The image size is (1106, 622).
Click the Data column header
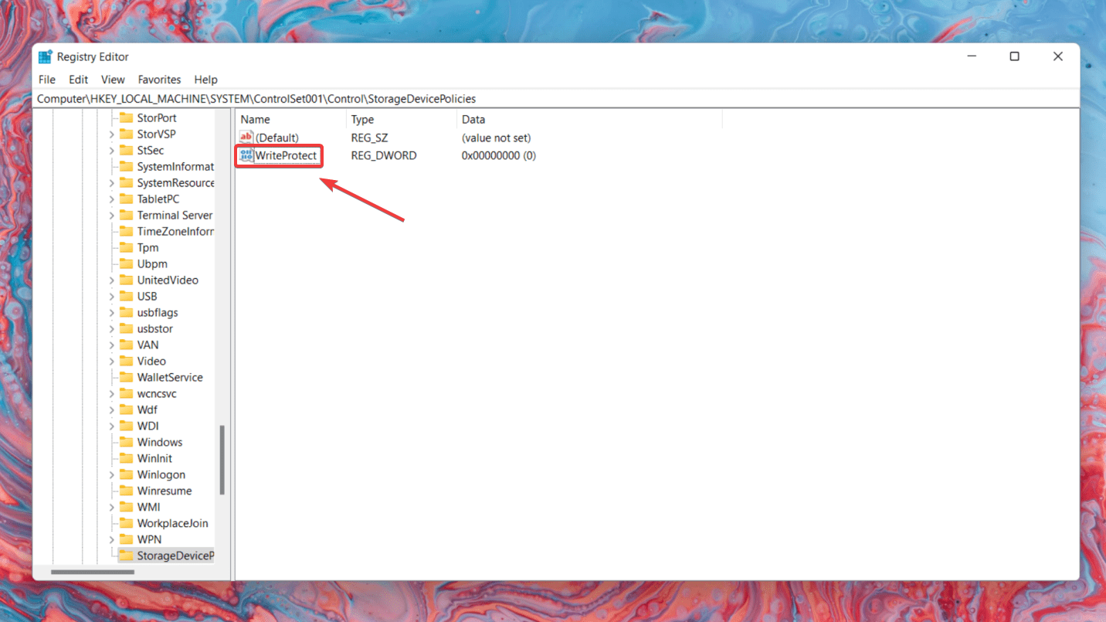pos(589,119)
